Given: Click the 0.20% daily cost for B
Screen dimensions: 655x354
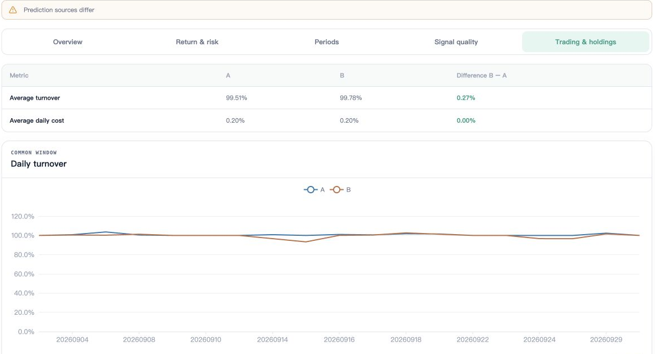Looking at the screenshot, I should 349,120.
